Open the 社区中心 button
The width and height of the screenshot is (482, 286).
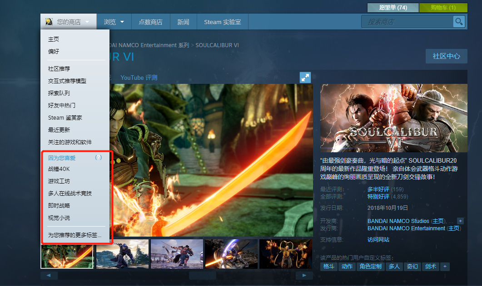pos(446,56)
